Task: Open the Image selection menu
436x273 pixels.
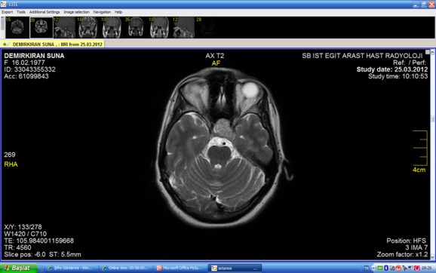Action: coord(76,12)
